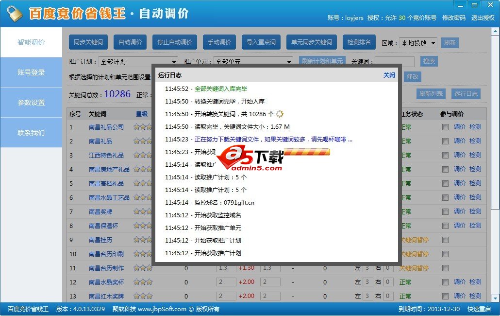Click 检测 link for row 1
This screenshot has width=500, height=316.
(475, 127)
